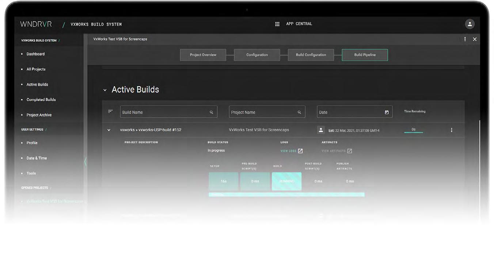Open the App Central grid icon
The width and height of the screenshot is (494, 254).
277,24
